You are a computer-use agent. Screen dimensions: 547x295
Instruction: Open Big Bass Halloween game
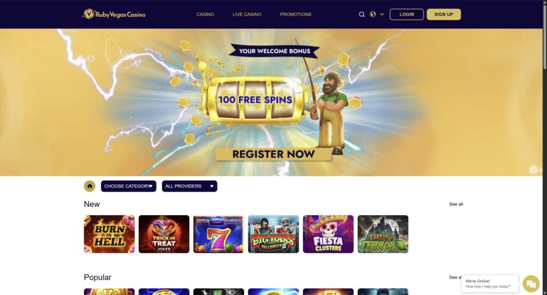(x=273, y=234)
